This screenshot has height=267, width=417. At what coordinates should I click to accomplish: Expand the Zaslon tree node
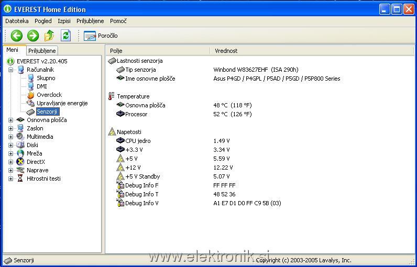[10, 128]
